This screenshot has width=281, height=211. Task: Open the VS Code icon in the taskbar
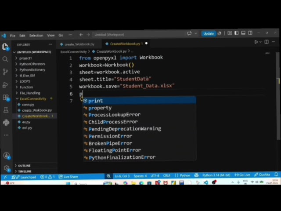click(x=206, y=182)
